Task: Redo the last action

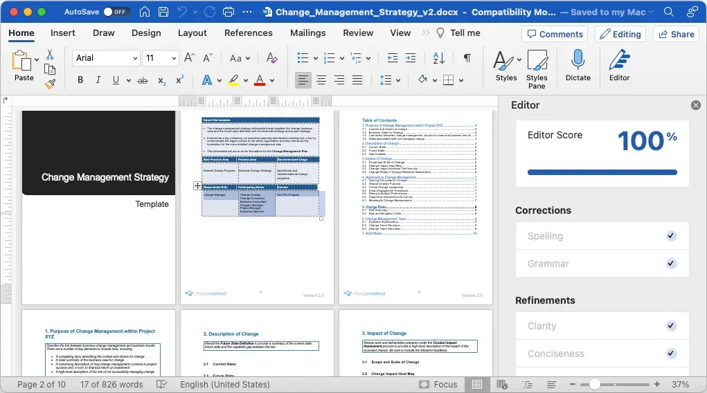Action: point(210,12)
